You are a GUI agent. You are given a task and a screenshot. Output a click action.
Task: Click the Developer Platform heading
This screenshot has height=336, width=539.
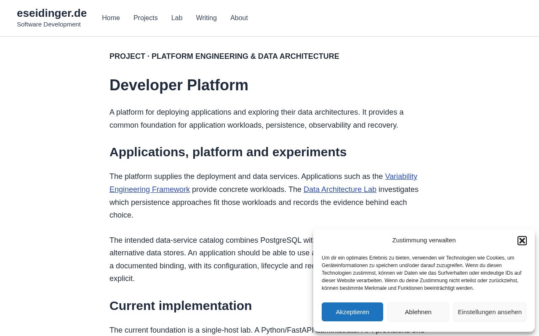pyautogui.click(x=179, y=85)
